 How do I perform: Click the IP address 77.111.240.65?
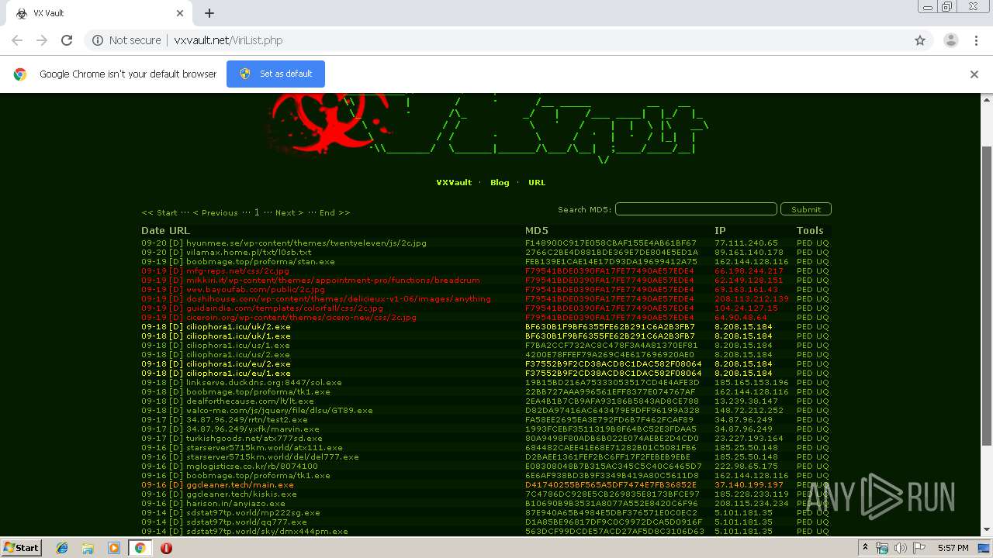click(746, 243)
